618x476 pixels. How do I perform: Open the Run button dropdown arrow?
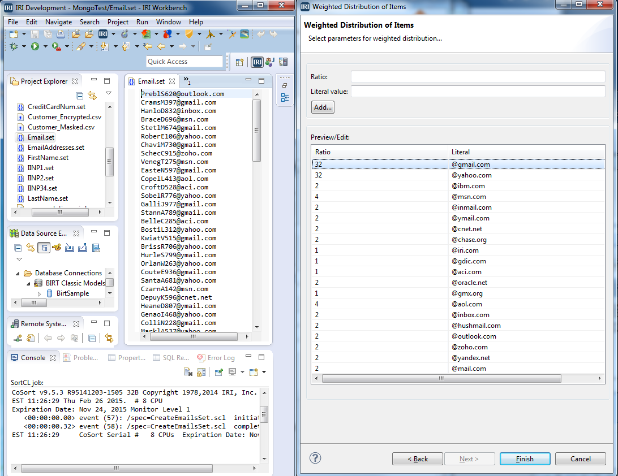point(45,46)
